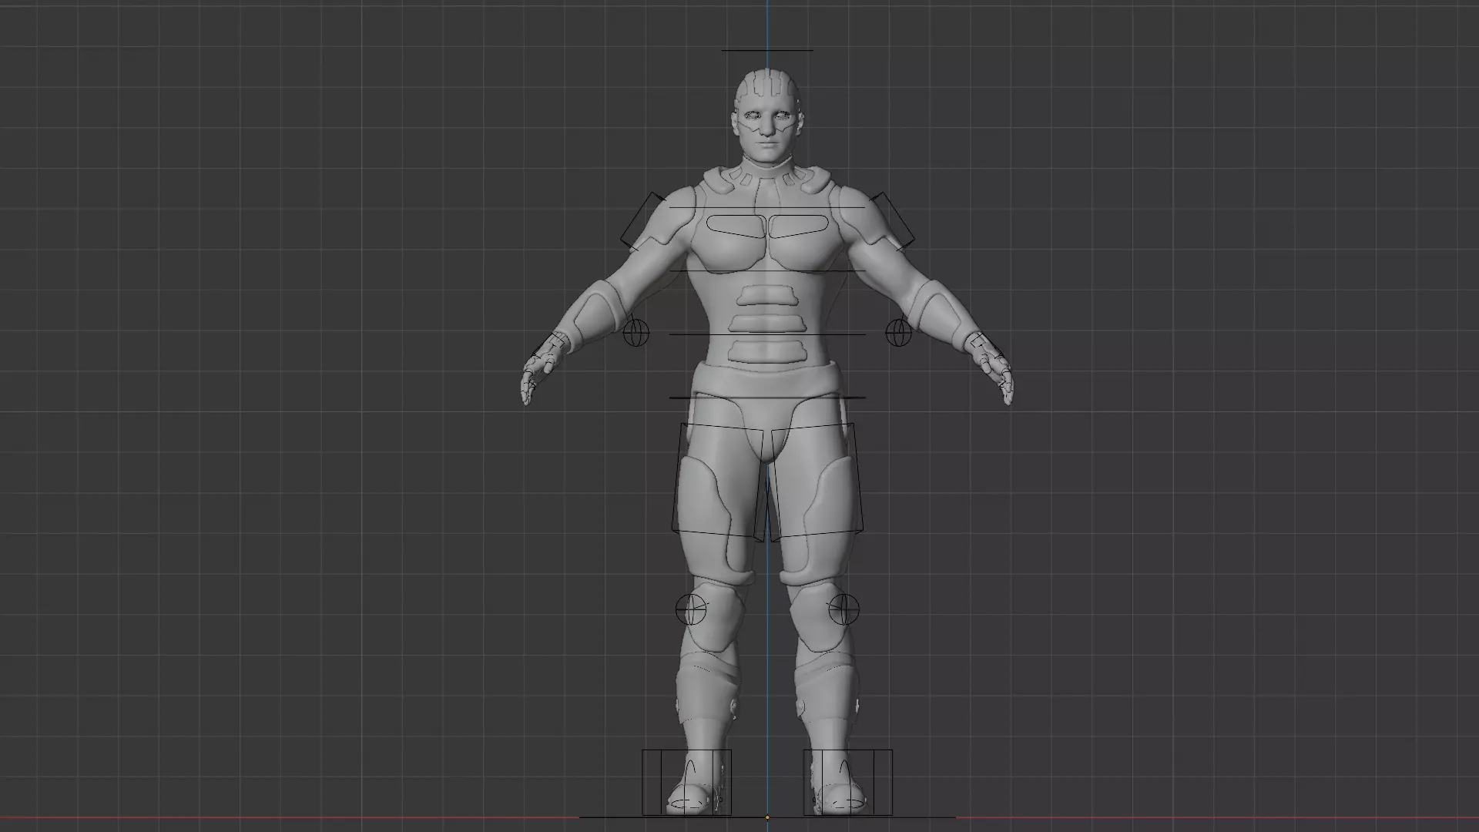Select the foot box control around the screen-left foot
This screenshot has height=832, width=1479.
pyautogui.click(x=686, y=783)
